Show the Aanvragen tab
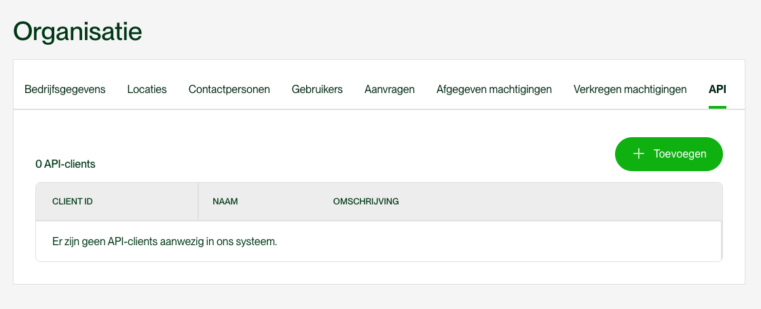 (x=390, y=90)
